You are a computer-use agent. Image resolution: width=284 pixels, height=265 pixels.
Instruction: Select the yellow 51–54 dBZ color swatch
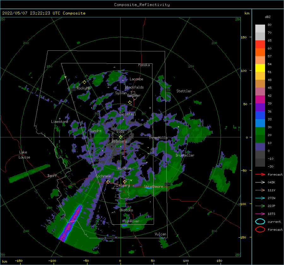pos(260,68)
